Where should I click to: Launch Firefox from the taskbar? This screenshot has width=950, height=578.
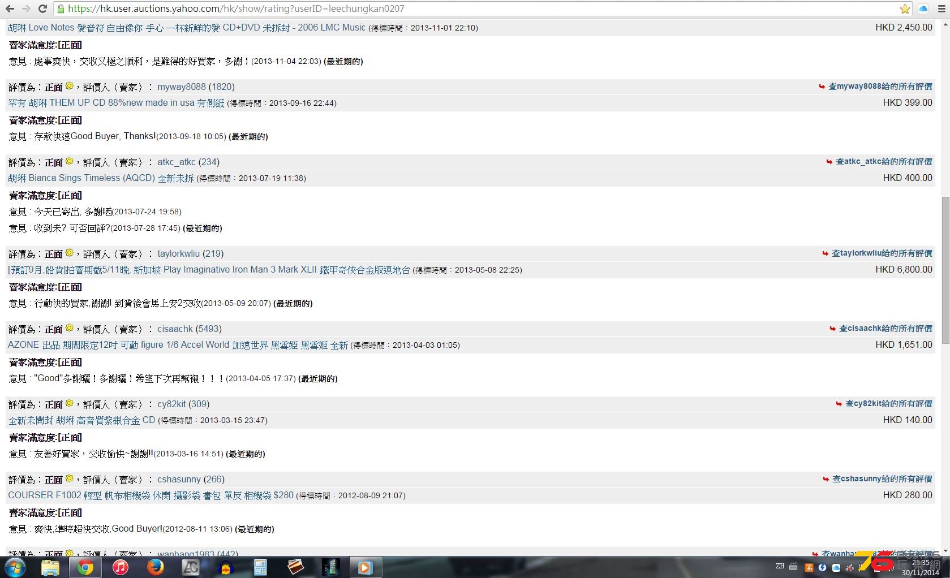[x=156, y=567]
